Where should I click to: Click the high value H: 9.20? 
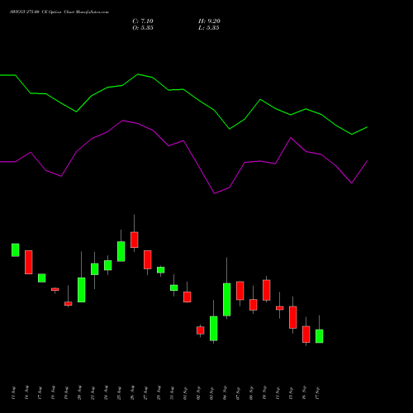(209, 21)
